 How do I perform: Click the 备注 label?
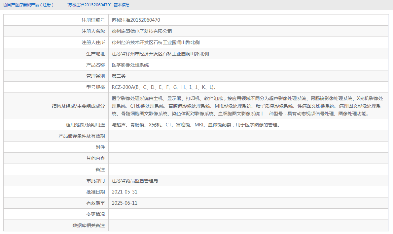(100, 169)
